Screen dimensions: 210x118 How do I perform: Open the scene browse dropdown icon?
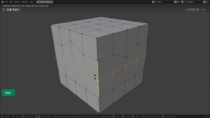pos(154,2)
